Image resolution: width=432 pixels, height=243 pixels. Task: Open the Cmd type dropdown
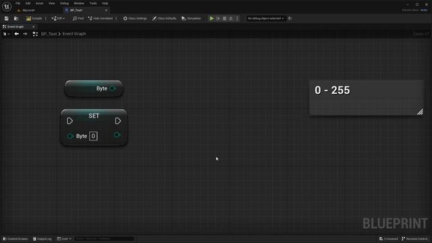coord(64,239)
